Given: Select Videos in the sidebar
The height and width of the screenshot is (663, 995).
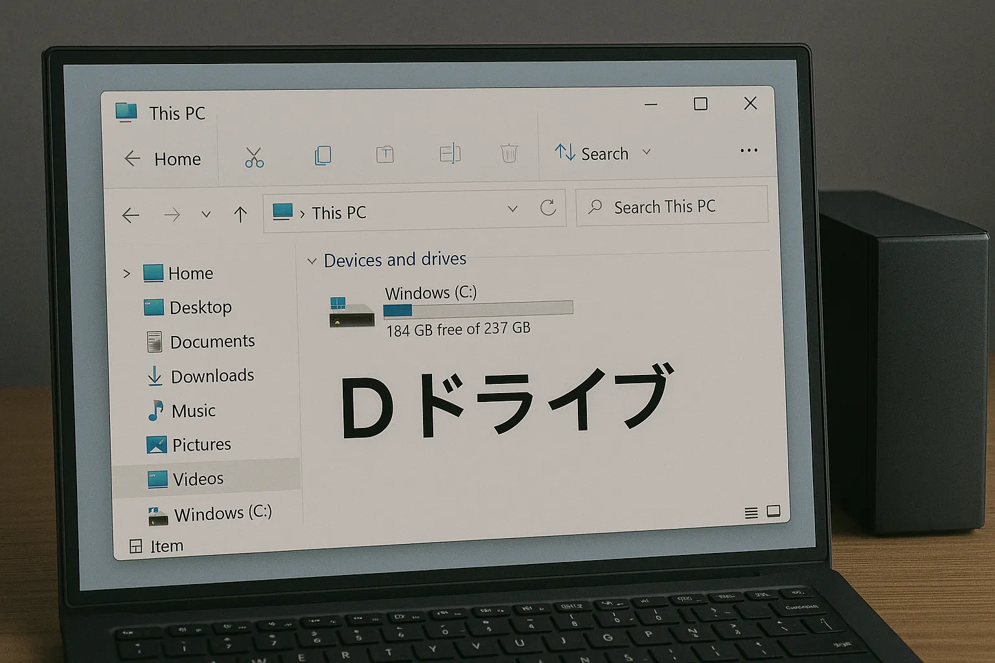Looking at the screenshot, I should point(206,478).
